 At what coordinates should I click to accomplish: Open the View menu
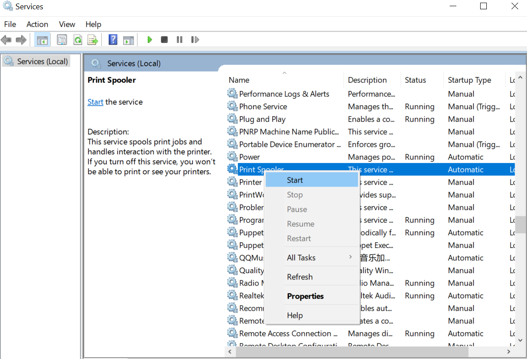pyautogui.click(x=67, y=24)
